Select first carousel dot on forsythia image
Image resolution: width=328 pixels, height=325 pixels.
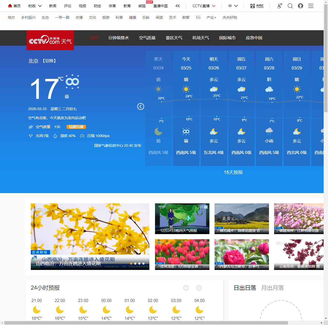[131, 264]
